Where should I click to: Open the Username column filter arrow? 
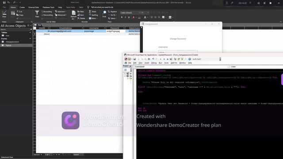click(x=105, y=28)
